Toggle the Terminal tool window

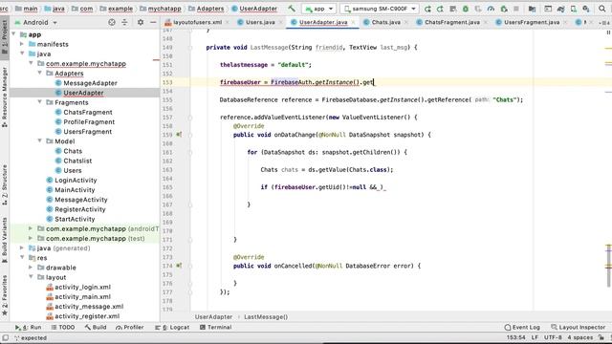tap(215, 327)
